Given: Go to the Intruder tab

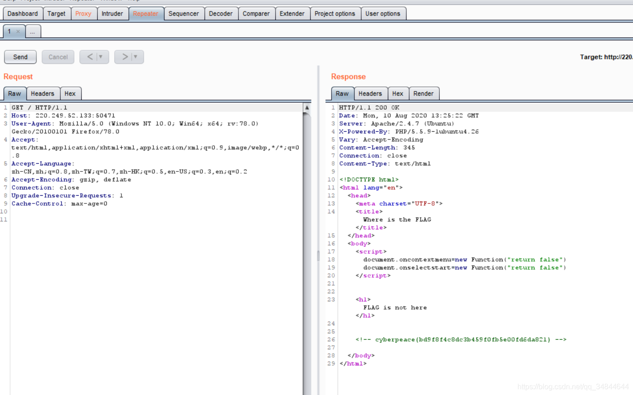Looking at the screenshot, I should (x=112, y=14).
